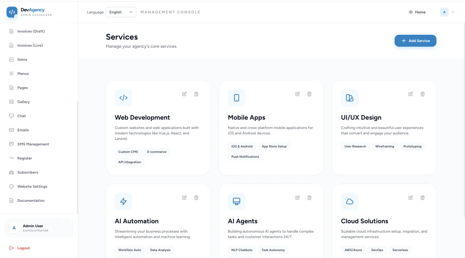Image resolution: width=465 pixels, height=258 pixels.
Task: Click the NLP Chatbots tag
Action: pyautogui.click(x=242, y=250)
